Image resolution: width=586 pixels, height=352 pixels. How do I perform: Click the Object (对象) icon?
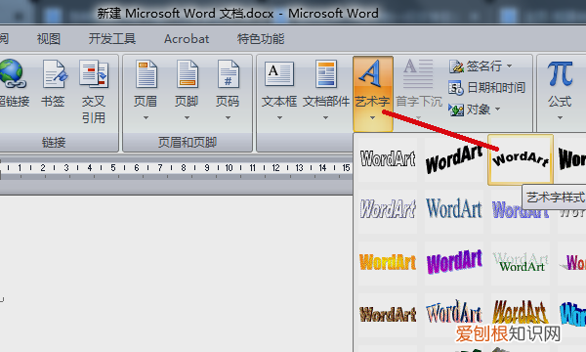456,110
